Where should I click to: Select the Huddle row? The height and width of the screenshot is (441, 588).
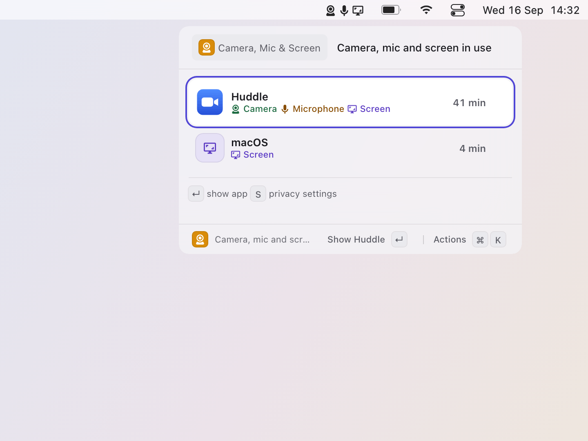(350, 102)
